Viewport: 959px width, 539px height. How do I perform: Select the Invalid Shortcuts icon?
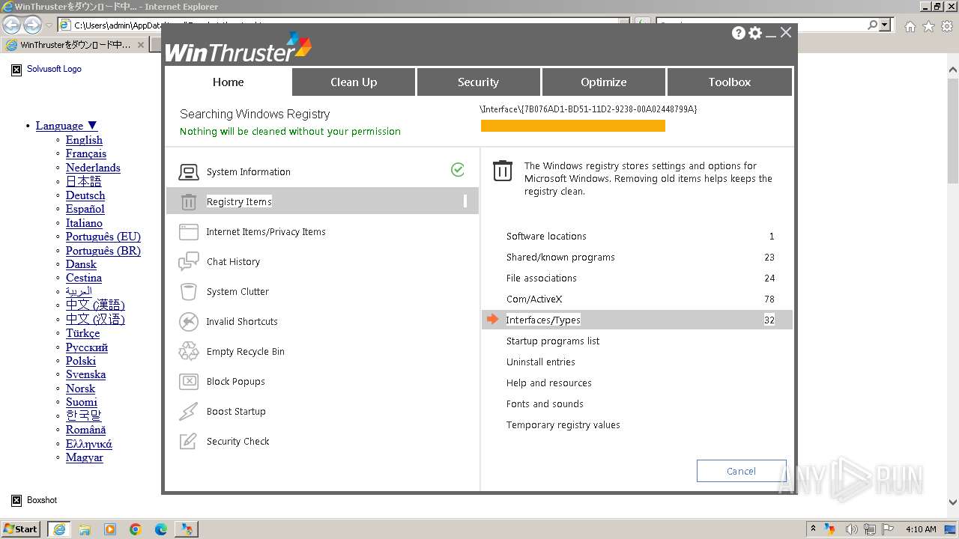click(x=189, y=322)
